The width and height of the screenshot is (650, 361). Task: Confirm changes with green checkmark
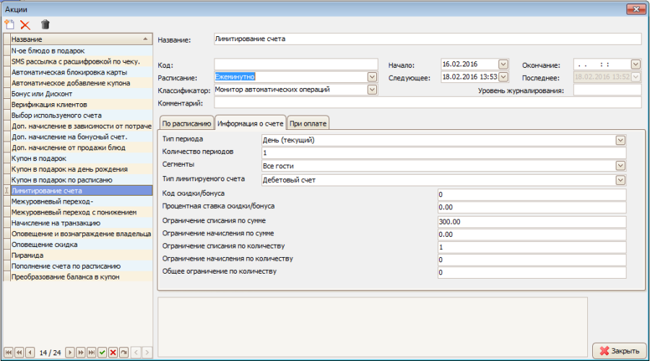coord(103,352)
